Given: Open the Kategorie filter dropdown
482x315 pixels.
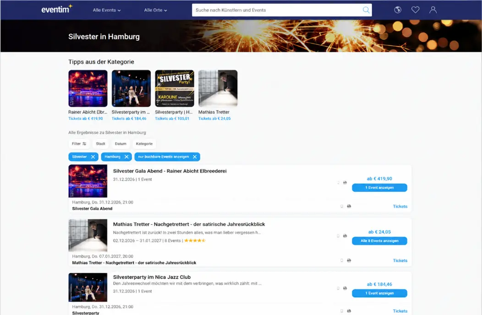Looking at the screenshot, I should tap(144, 144).
